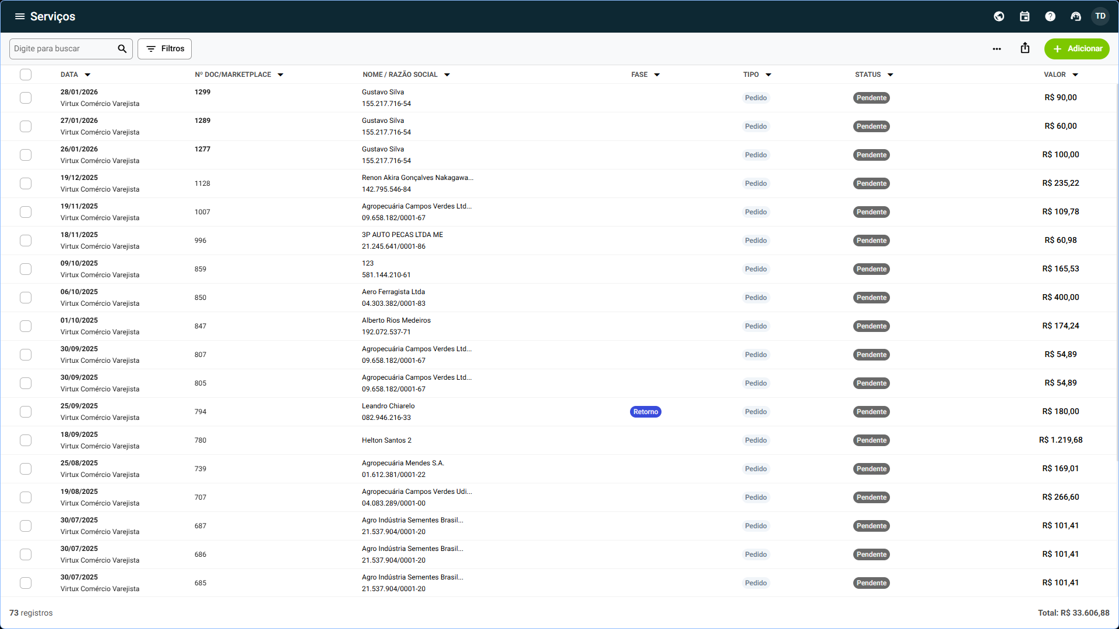The width and height of the screenshot is (1119, 629).
Task: Open the three-dots more options menu
Action: pos(997,49)
